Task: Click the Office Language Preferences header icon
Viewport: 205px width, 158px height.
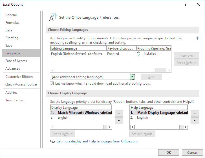Action: 53,17
